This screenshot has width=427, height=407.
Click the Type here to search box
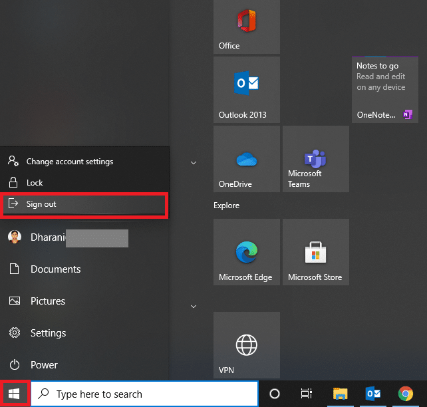145,394
